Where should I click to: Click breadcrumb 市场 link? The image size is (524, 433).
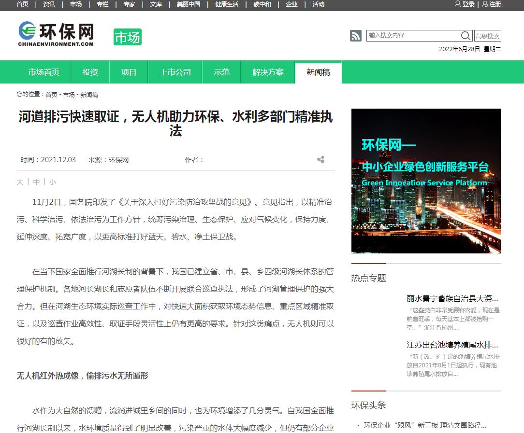[x=69, y=95]
